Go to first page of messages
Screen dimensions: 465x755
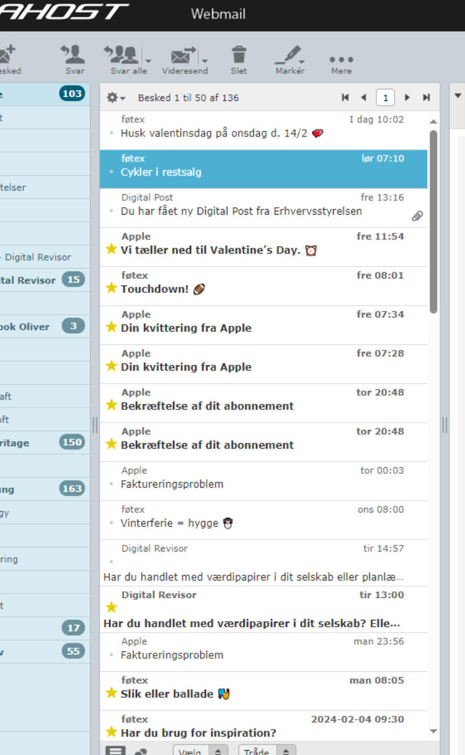tap(345, 97)
